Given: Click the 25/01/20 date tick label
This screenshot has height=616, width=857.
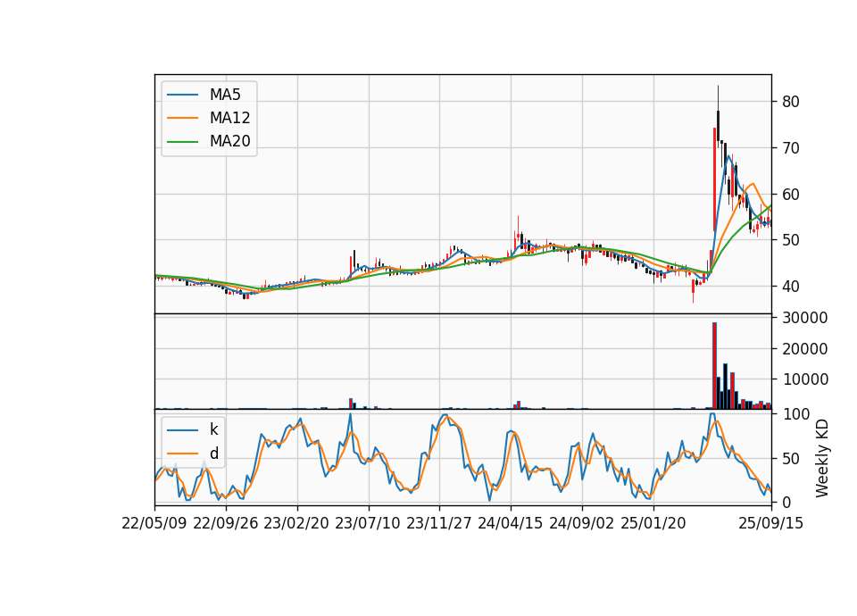Looking at the screenshot, I should (x=653, y=523).
